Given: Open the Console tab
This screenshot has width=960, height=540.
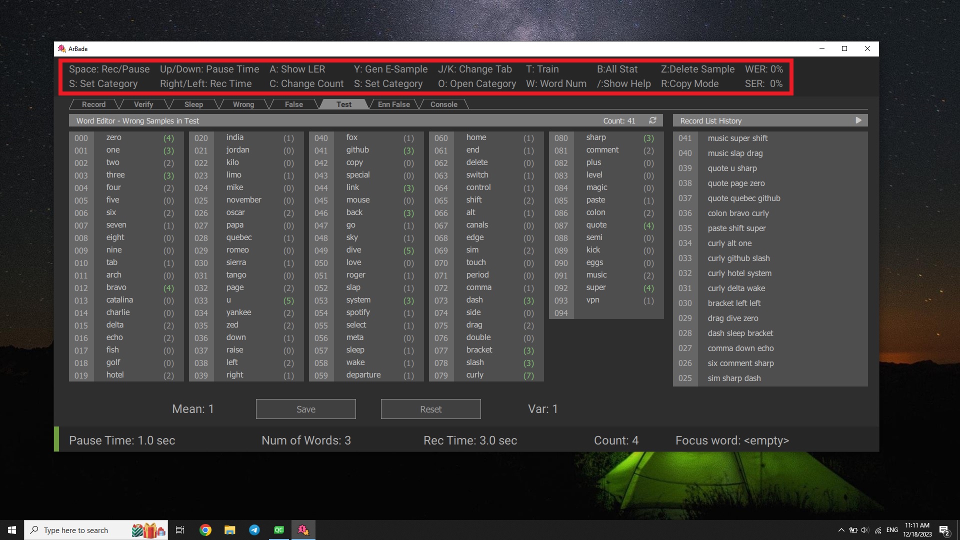Looking at the screenshot, I should (x=443, y=104).
